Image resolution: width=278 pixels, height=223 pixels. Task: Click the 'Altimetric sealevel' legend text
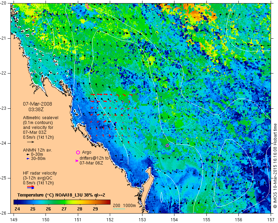(41, 118)
